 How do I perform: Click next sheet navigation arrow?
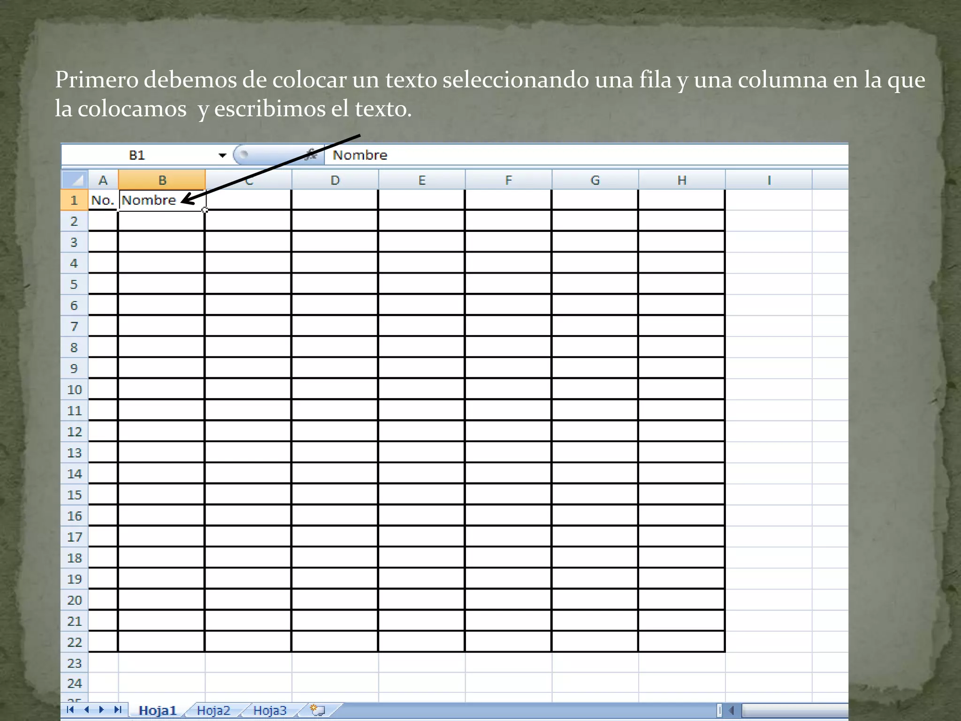pyautogui.click(x=101, y=709)
